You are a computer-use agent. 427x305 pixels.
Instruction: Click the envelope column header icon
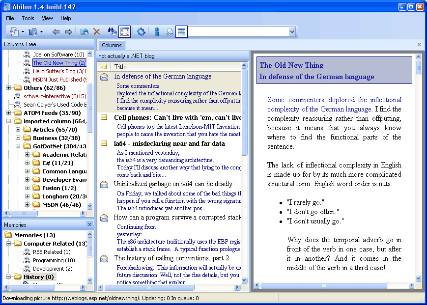104,67
